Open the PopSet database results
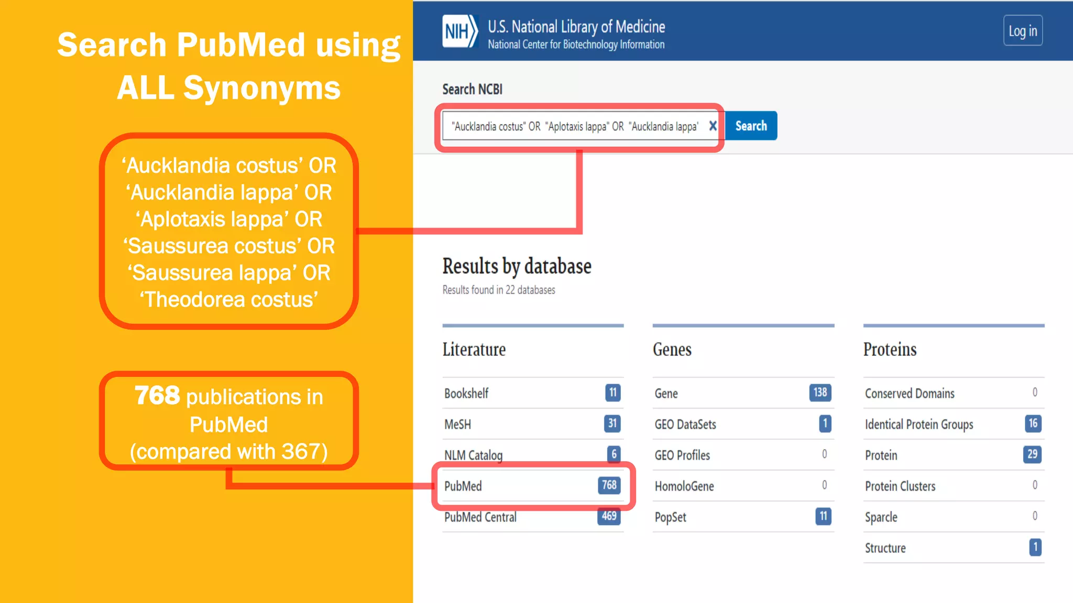Image resolution: width=1073 pixels, height=603 pixels. [743, 517]
